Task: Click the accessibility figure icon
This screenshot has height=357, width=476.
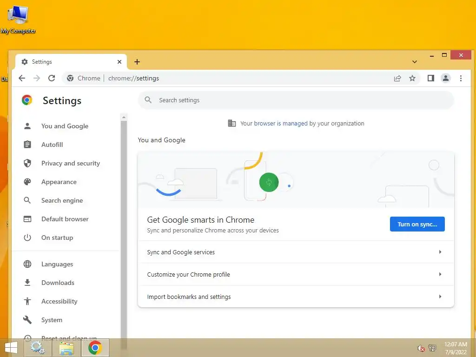Action: 27,301
